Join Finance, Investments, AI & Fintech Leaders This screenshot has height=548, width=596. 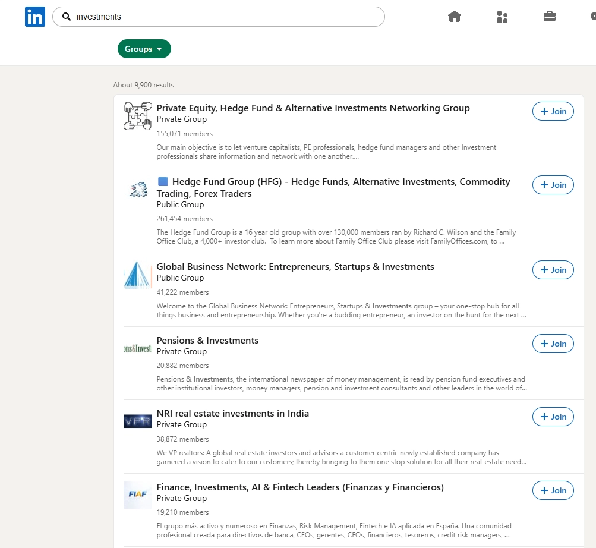553,490
